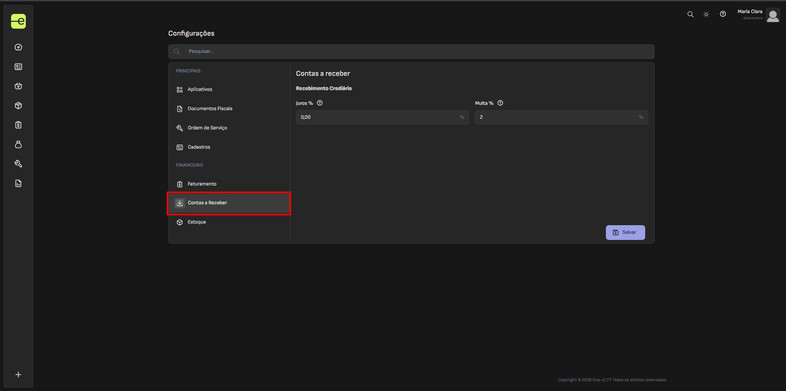The image size is (786, 391).
Task: Open the shopping basket sidebar icon
Action: click(x=18, y=86)
